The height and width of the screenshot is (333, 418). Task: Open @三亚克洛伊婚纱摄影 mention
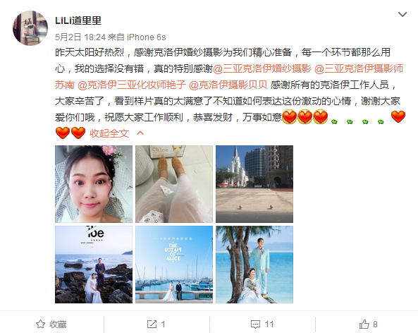pyautogui.click(x=262, y=69)
